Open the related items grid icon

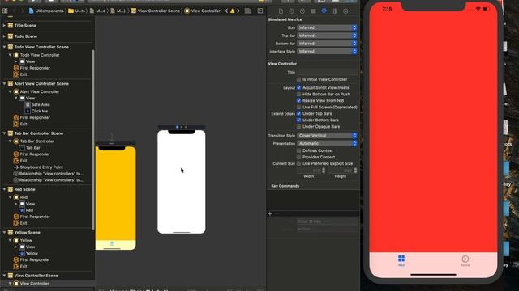pos(5,11)
